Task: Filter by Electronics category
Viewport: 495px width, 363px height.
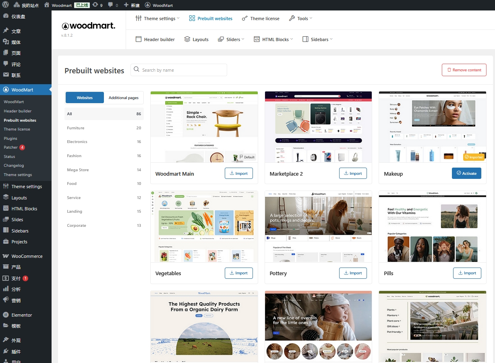Action: tap(104, 142)
